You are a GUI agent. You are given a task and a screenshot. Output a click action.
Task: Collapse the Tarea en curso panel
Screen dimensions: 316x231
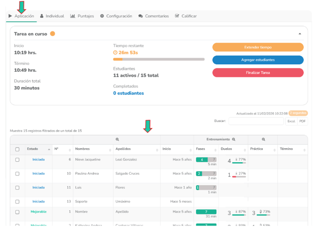300,34
